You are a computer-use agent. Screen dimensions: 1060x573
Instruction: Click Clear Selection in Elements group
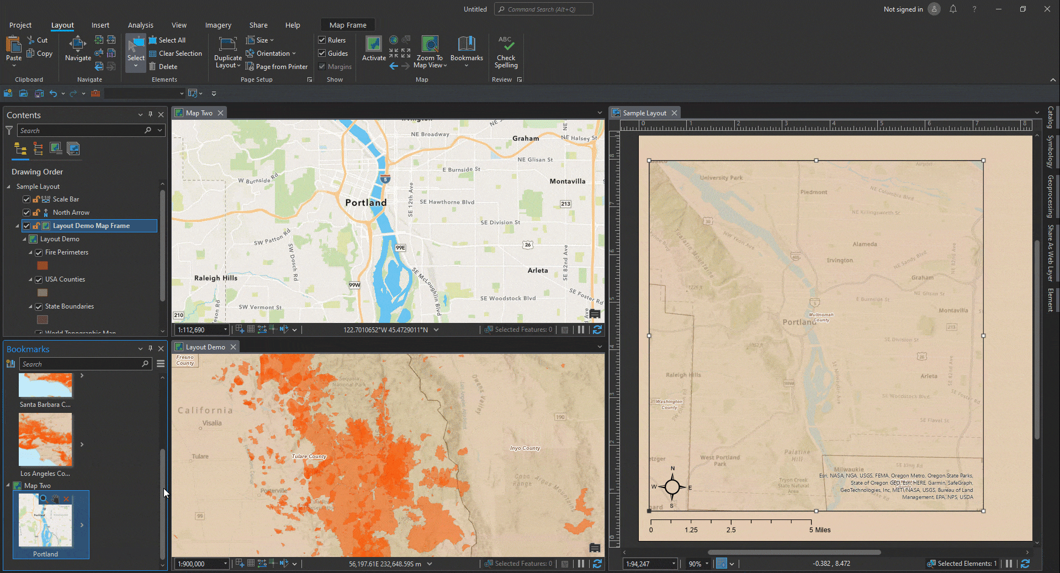176,54
